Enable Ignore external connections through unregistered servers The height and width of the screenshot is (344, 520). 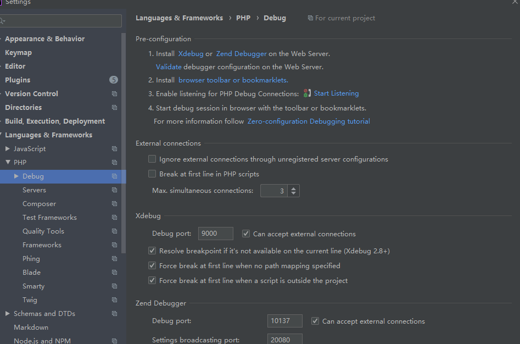[152, 159]
